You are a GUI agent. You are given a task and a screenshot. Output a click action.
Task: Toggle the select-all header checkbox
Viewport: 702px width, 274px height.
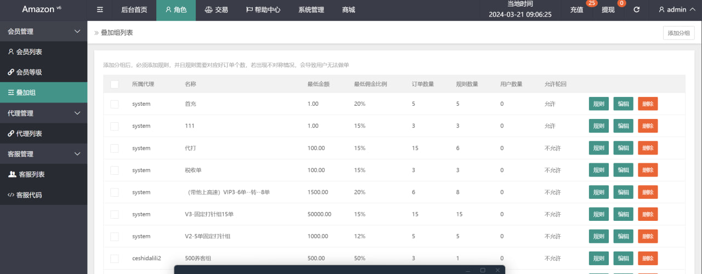(115, 84)
